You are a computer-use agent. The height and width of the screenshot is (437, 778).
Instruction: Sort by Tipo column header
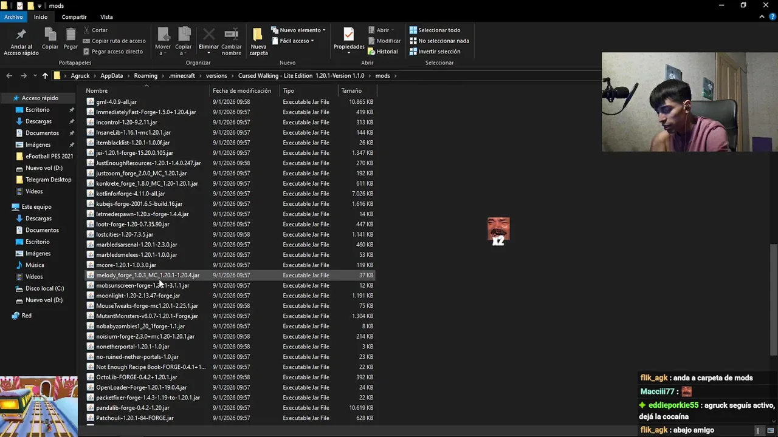coord(309,90)
